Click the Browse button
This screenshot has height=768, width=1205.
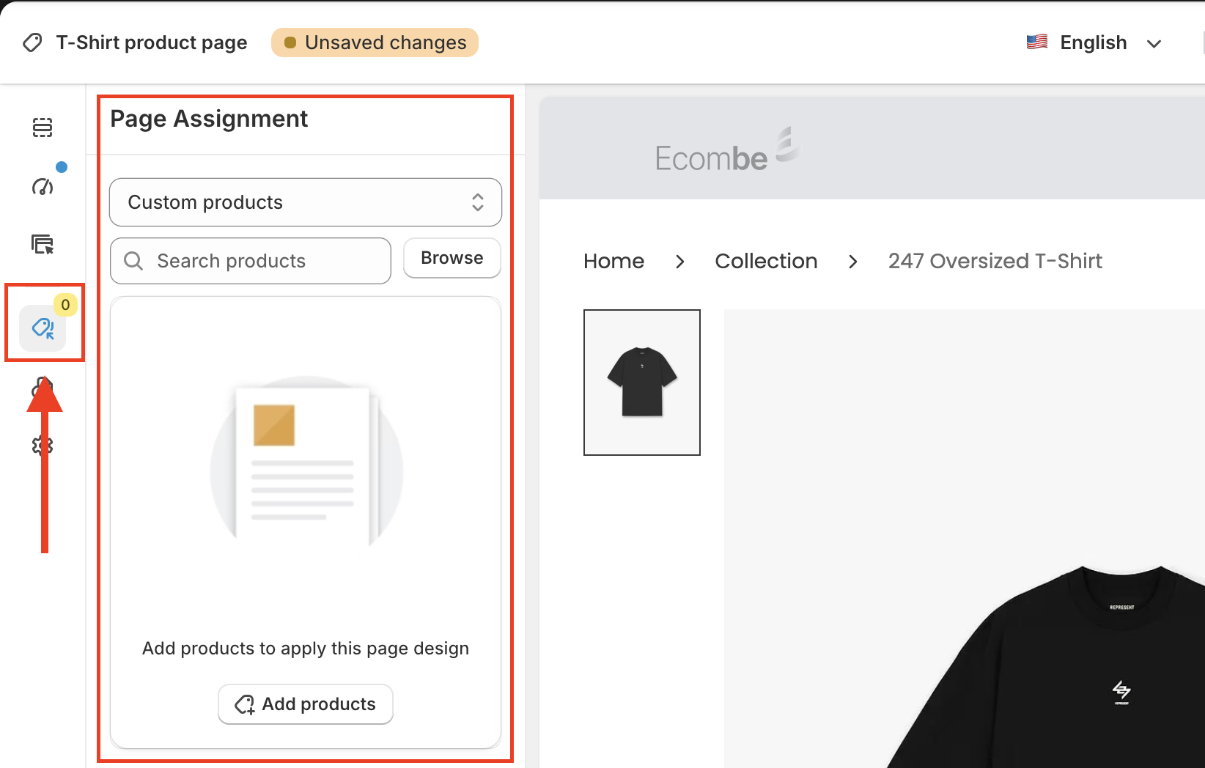(452, 258)
